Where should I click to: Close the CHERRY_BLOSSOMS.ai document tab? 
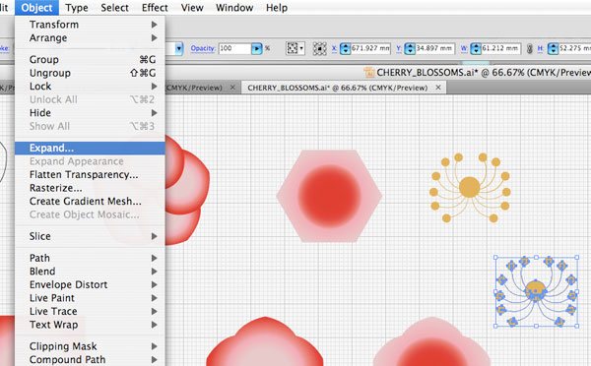point(438,88)
